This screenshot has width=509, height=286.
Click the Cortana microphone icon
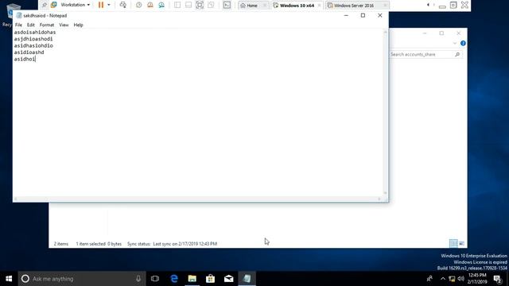138,279
